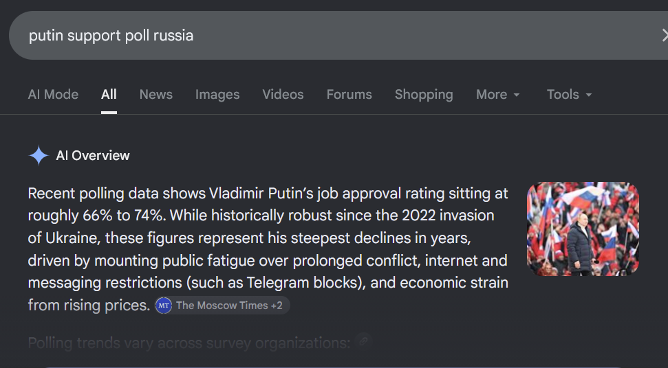Click the link icon beside Polling trends heading

(x=363, y=341)
